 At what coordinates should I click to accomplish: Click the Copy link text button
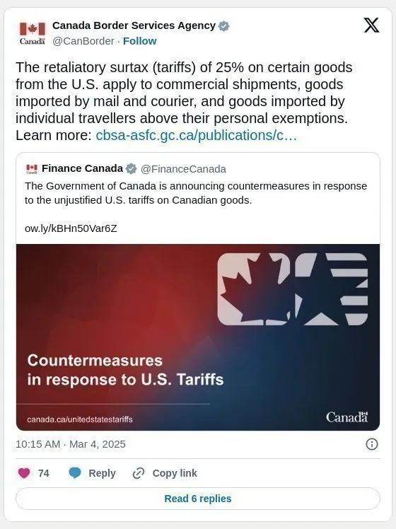(175, 473)
